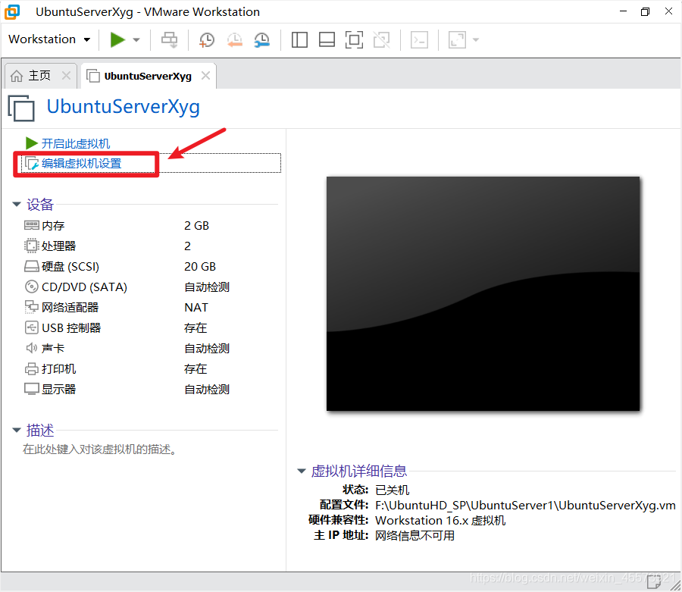Click the printer icon beside 打印机
The width and height of the screenshot is (682, 592).
point(31,369)
